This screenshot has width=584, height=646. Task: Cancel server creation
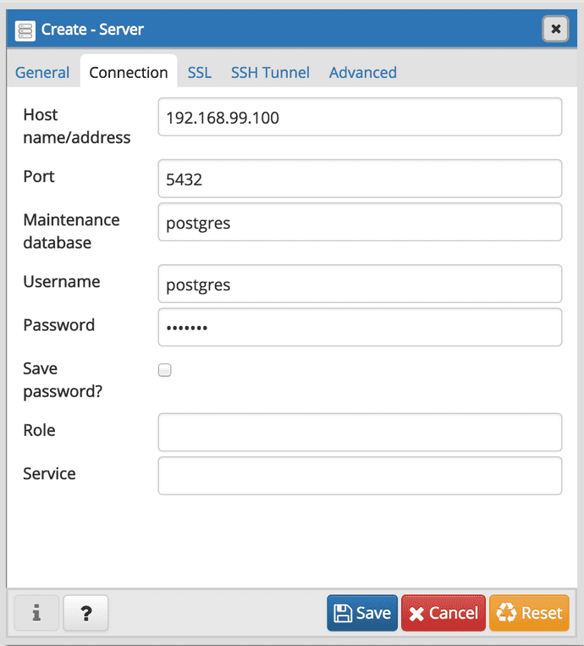click(444, 613)
